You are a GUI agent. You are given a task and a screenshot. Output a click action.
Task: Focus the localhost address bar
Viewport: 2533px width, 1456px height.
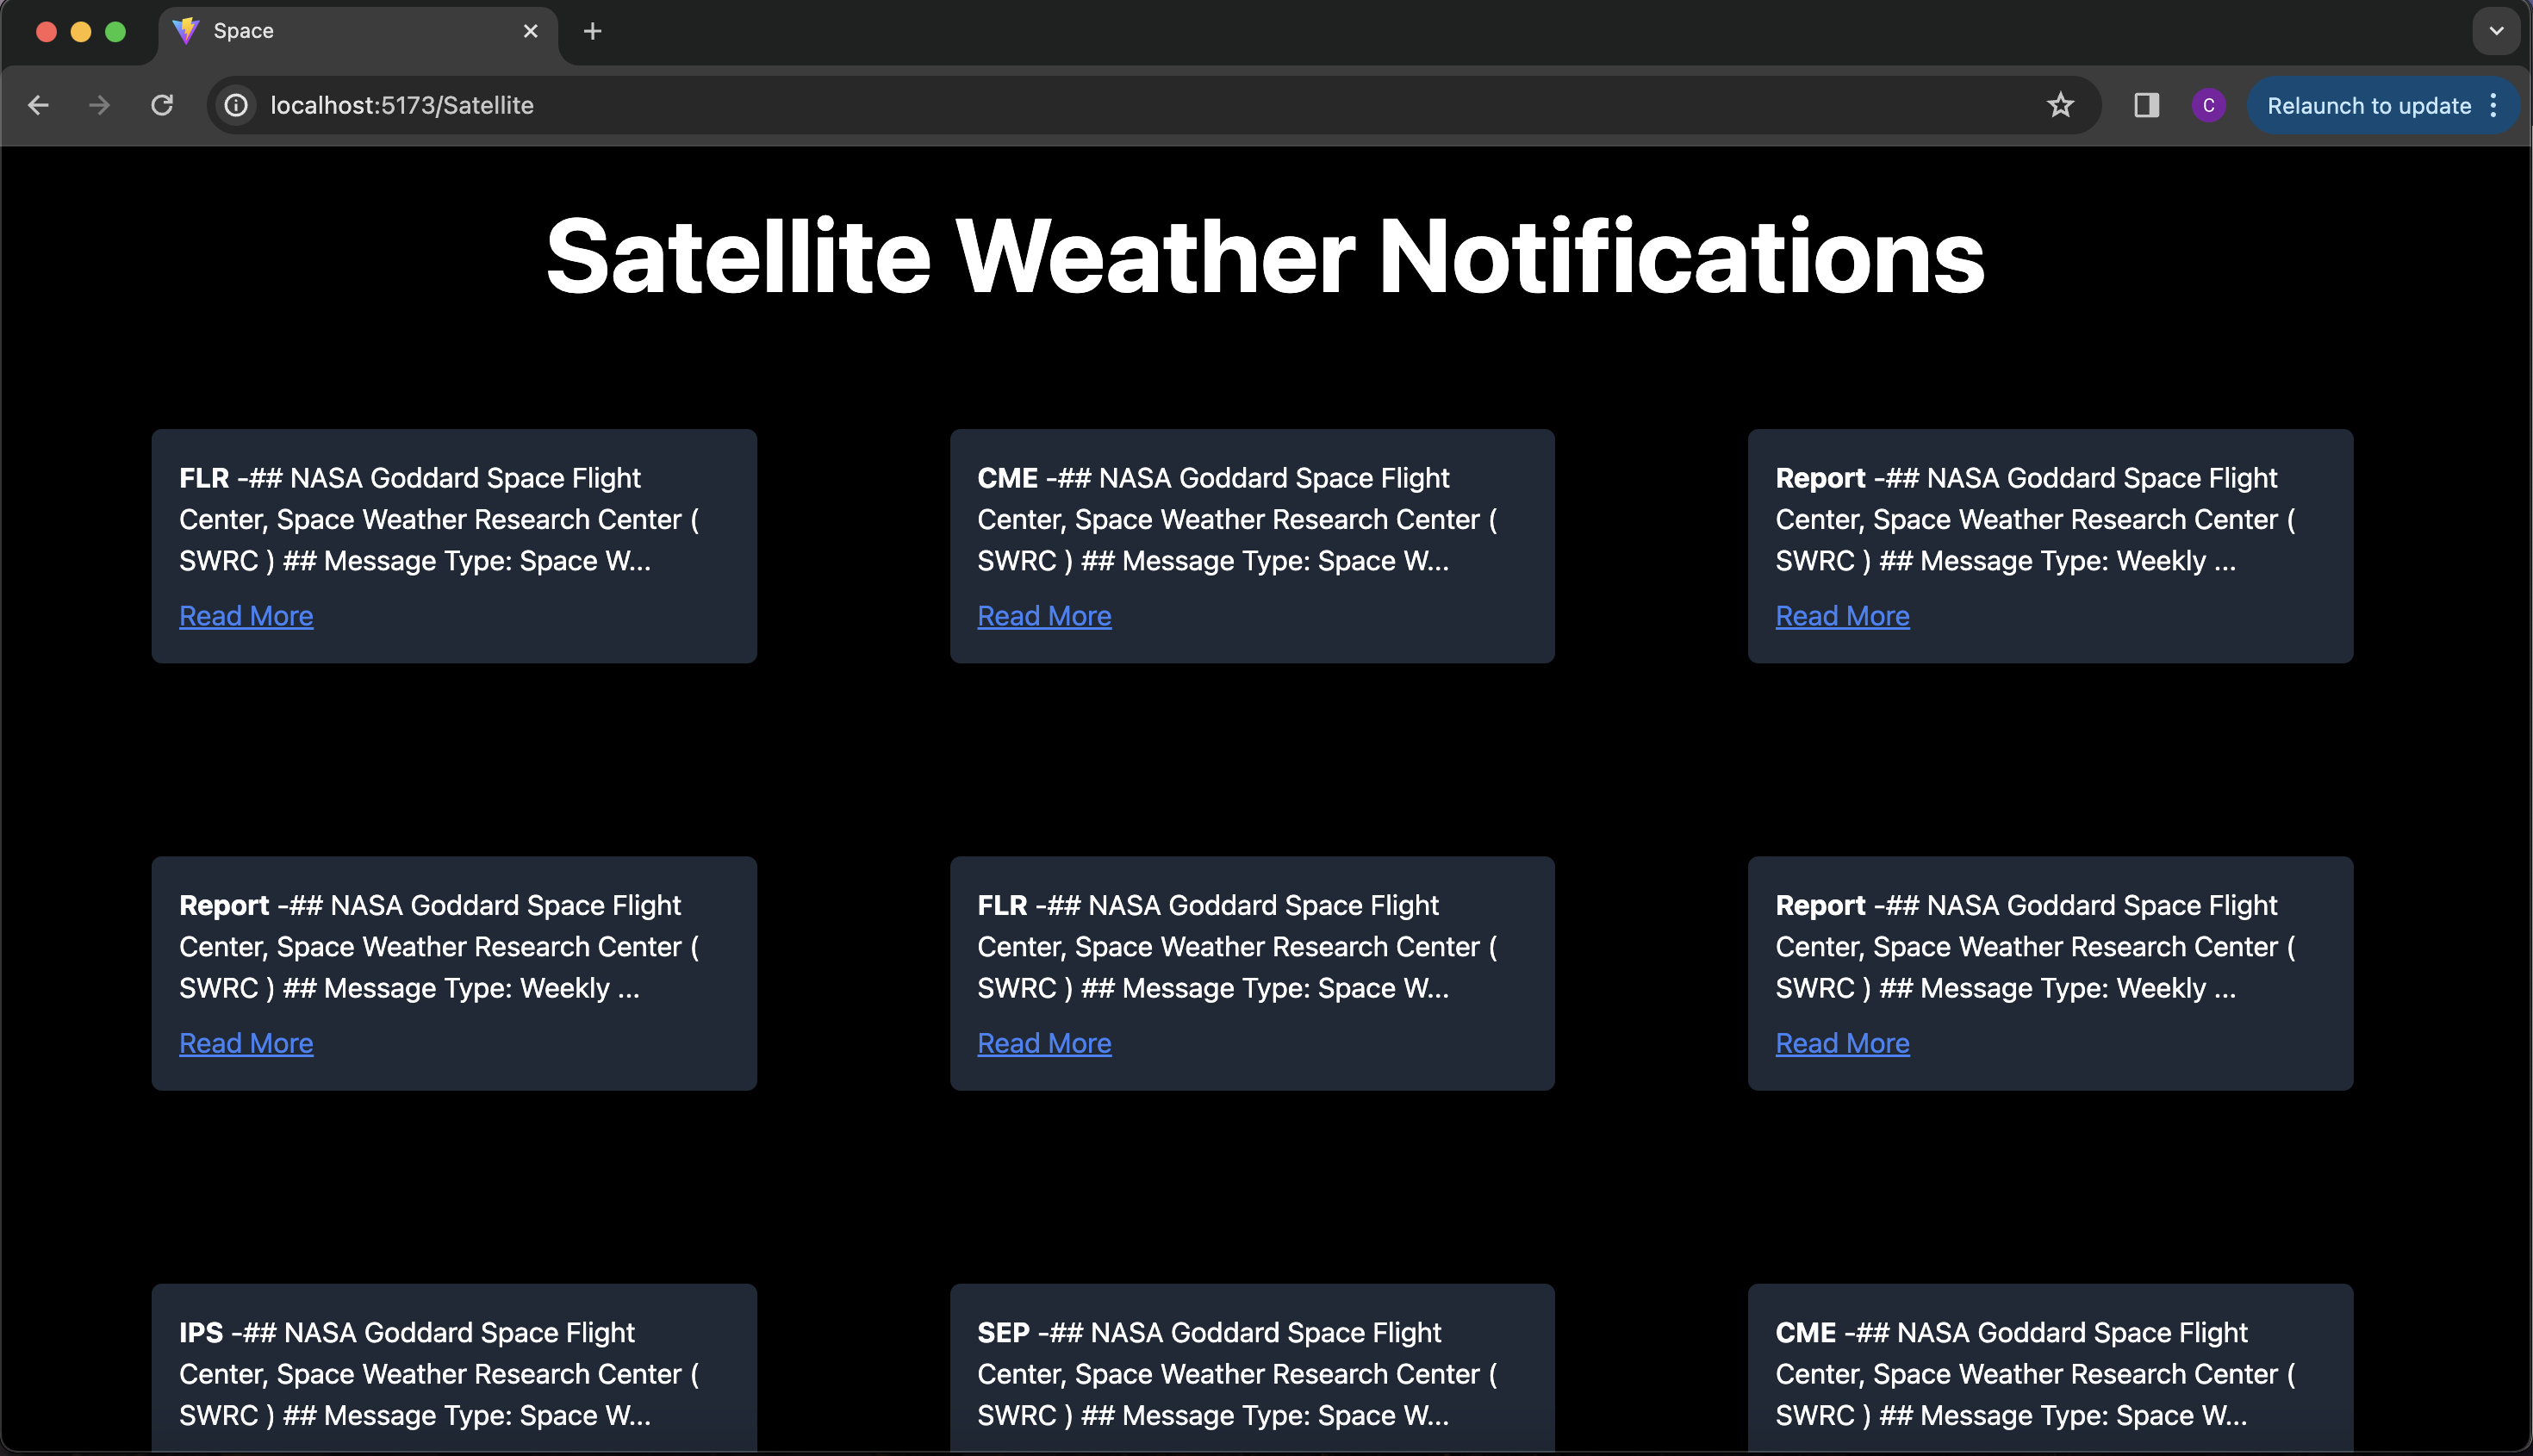(x=1100, y=105)
